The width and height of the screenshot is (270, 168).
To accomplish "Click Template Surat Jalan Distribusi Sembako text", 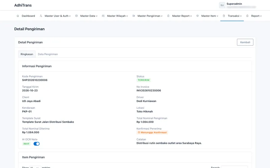I will [x=48, y=122].
